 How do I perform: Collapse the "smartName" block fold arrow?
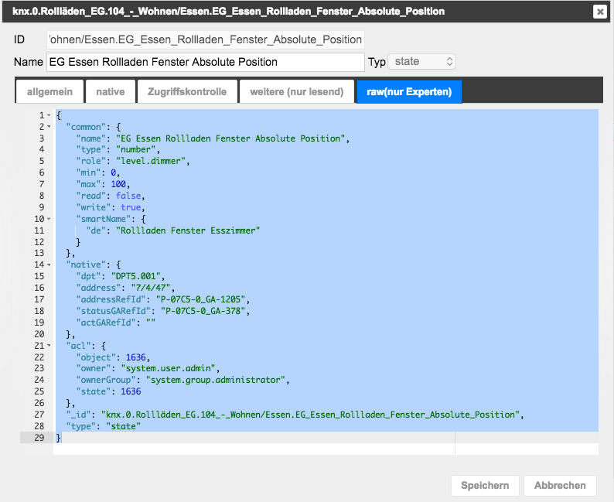point(49,219)
